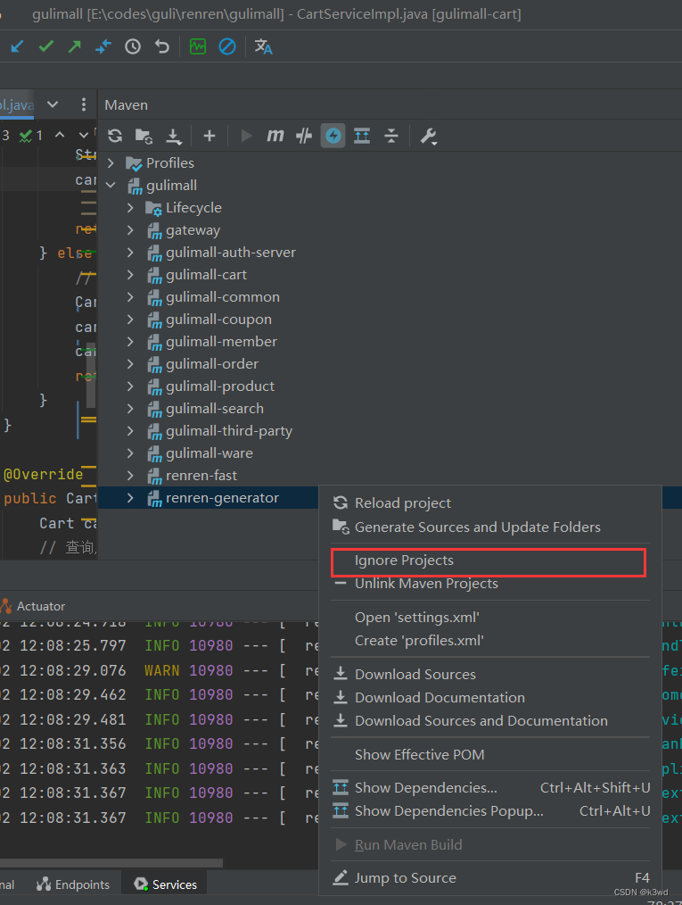Open the Actuator tab
This screenshot has width=682, height=905.
32,606
